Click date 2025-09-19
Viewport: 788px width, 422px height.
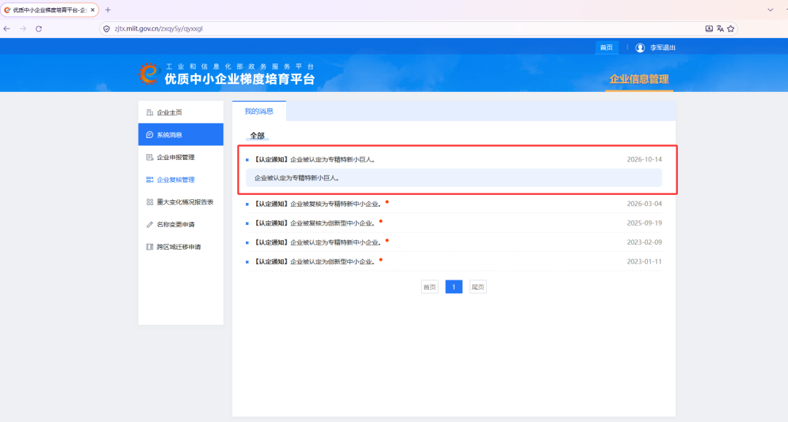click(x=644, y=223)
